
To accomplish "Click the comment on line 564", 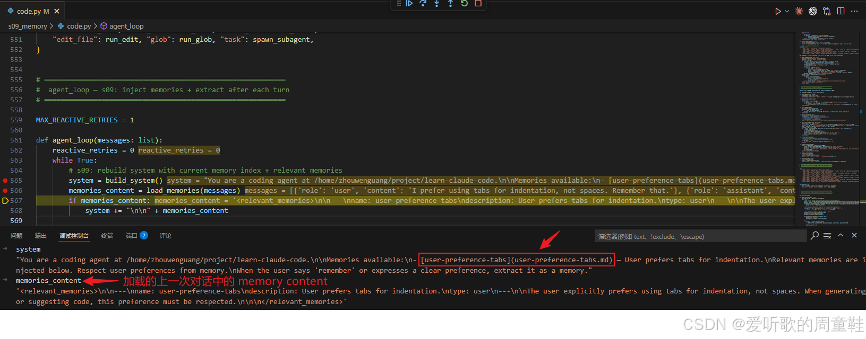I will tap(205, 171).
